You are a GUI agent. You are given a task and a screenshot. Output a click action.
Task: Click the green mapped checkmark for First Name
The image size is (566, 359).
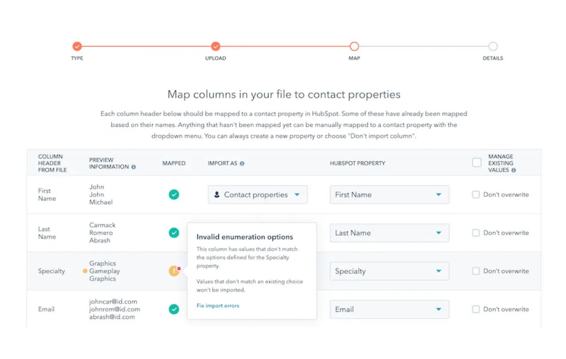[174, 194]
